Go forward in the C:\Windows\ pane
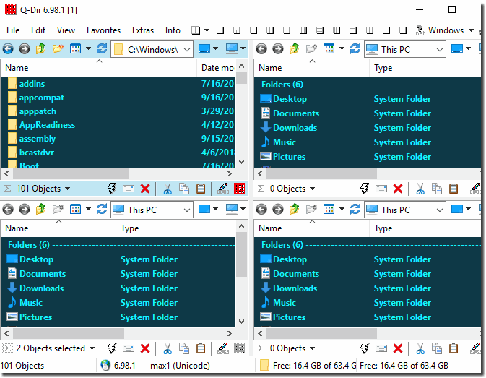Screen dimensions: 486x378 [x=25, y=48]
